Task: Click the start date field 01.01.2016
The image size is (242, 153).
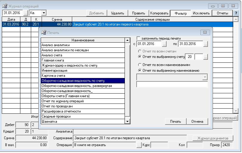Action: [x=149, y=44]
